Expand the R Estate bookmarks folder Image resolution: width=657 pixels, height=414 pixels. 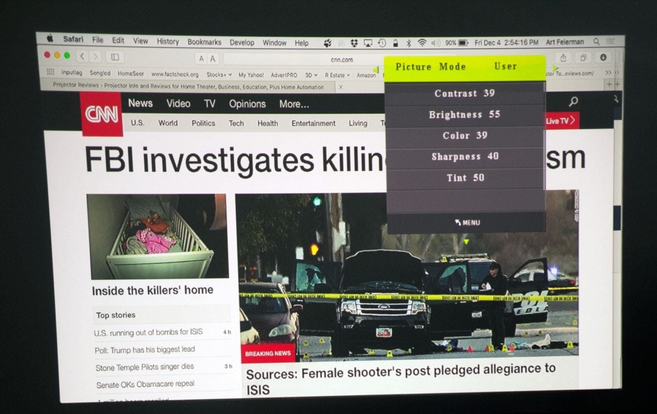pyautogui.click(x=337, y=75)
